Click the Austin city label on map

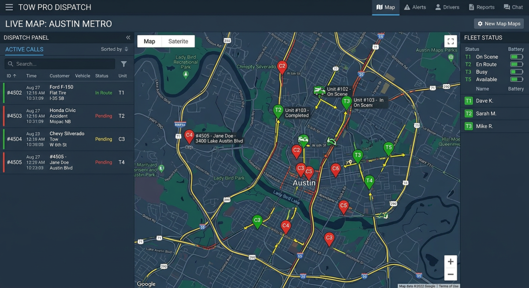click(x=304, y=182)
